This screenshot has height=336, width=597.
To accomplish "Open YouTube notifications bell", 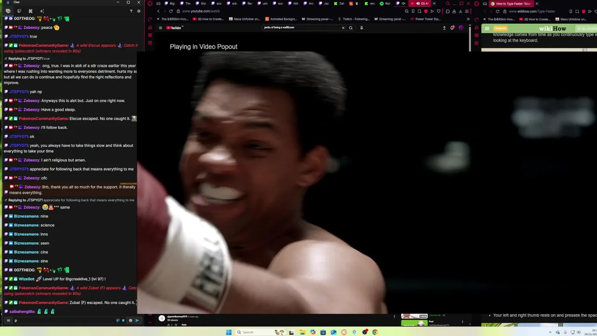I will click(452, 28).
